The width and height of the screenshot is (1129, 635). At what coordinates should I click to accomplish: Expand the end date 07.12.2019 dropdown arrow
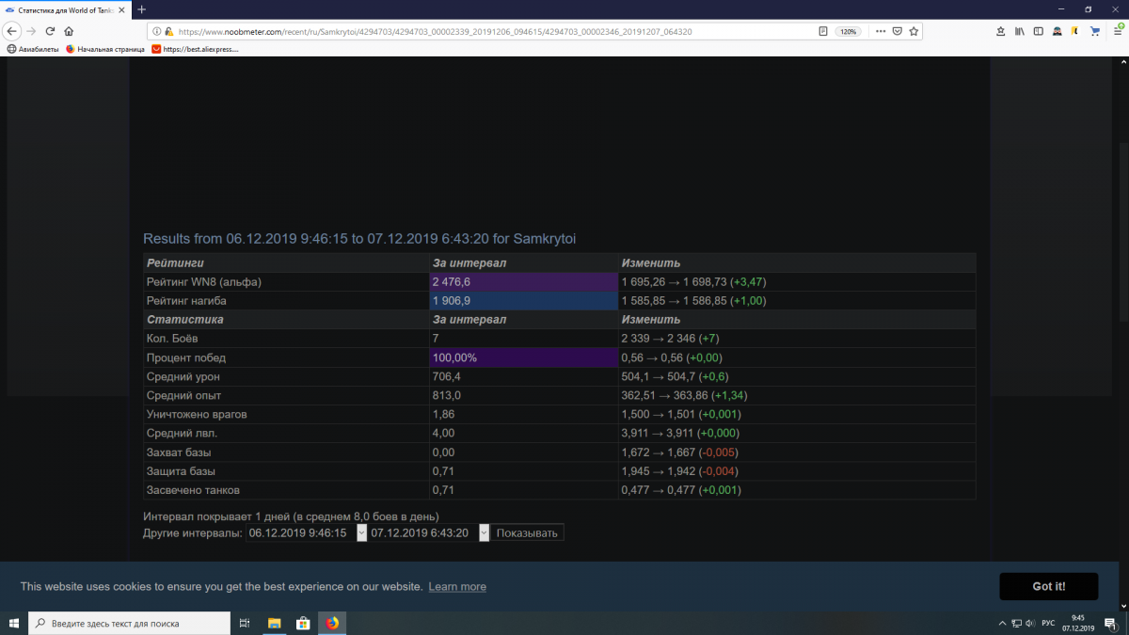point(485,532)
